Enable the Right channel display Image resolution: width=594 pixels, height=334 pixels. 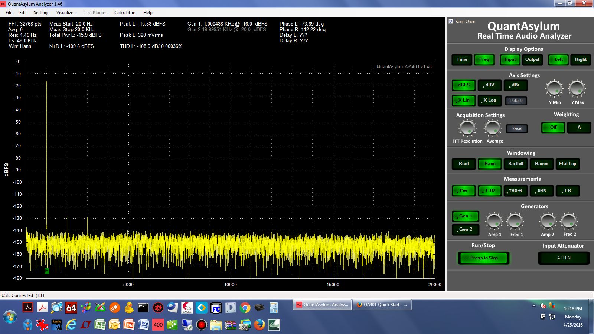coord(581,59)
